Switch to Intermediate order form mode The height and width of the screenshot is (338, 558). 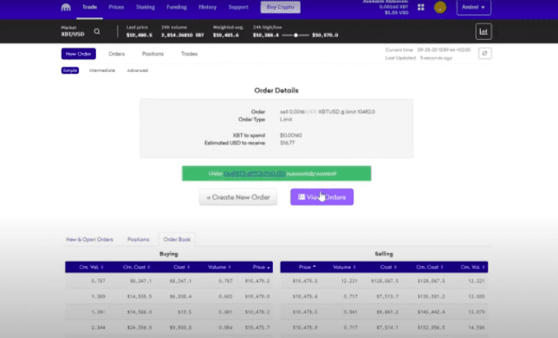[102, 70]
